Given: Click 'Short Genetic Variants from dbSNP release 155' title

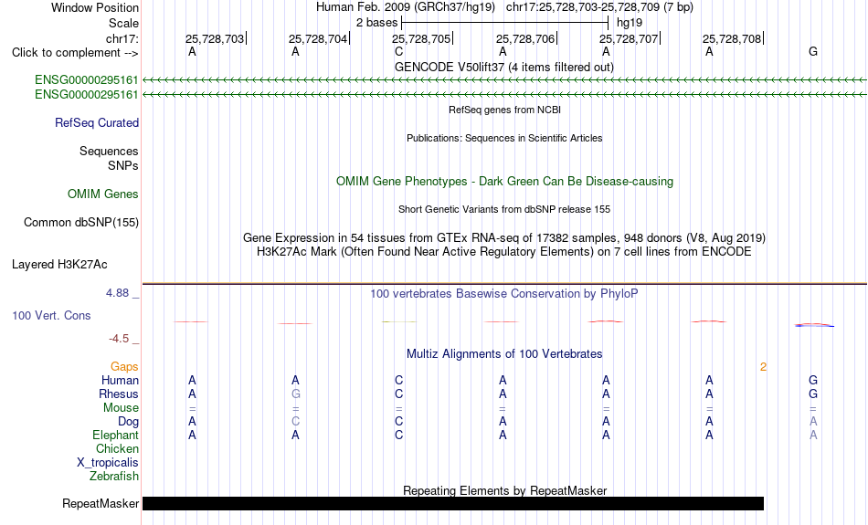Looking at the screenshot, I should (504, 209).
